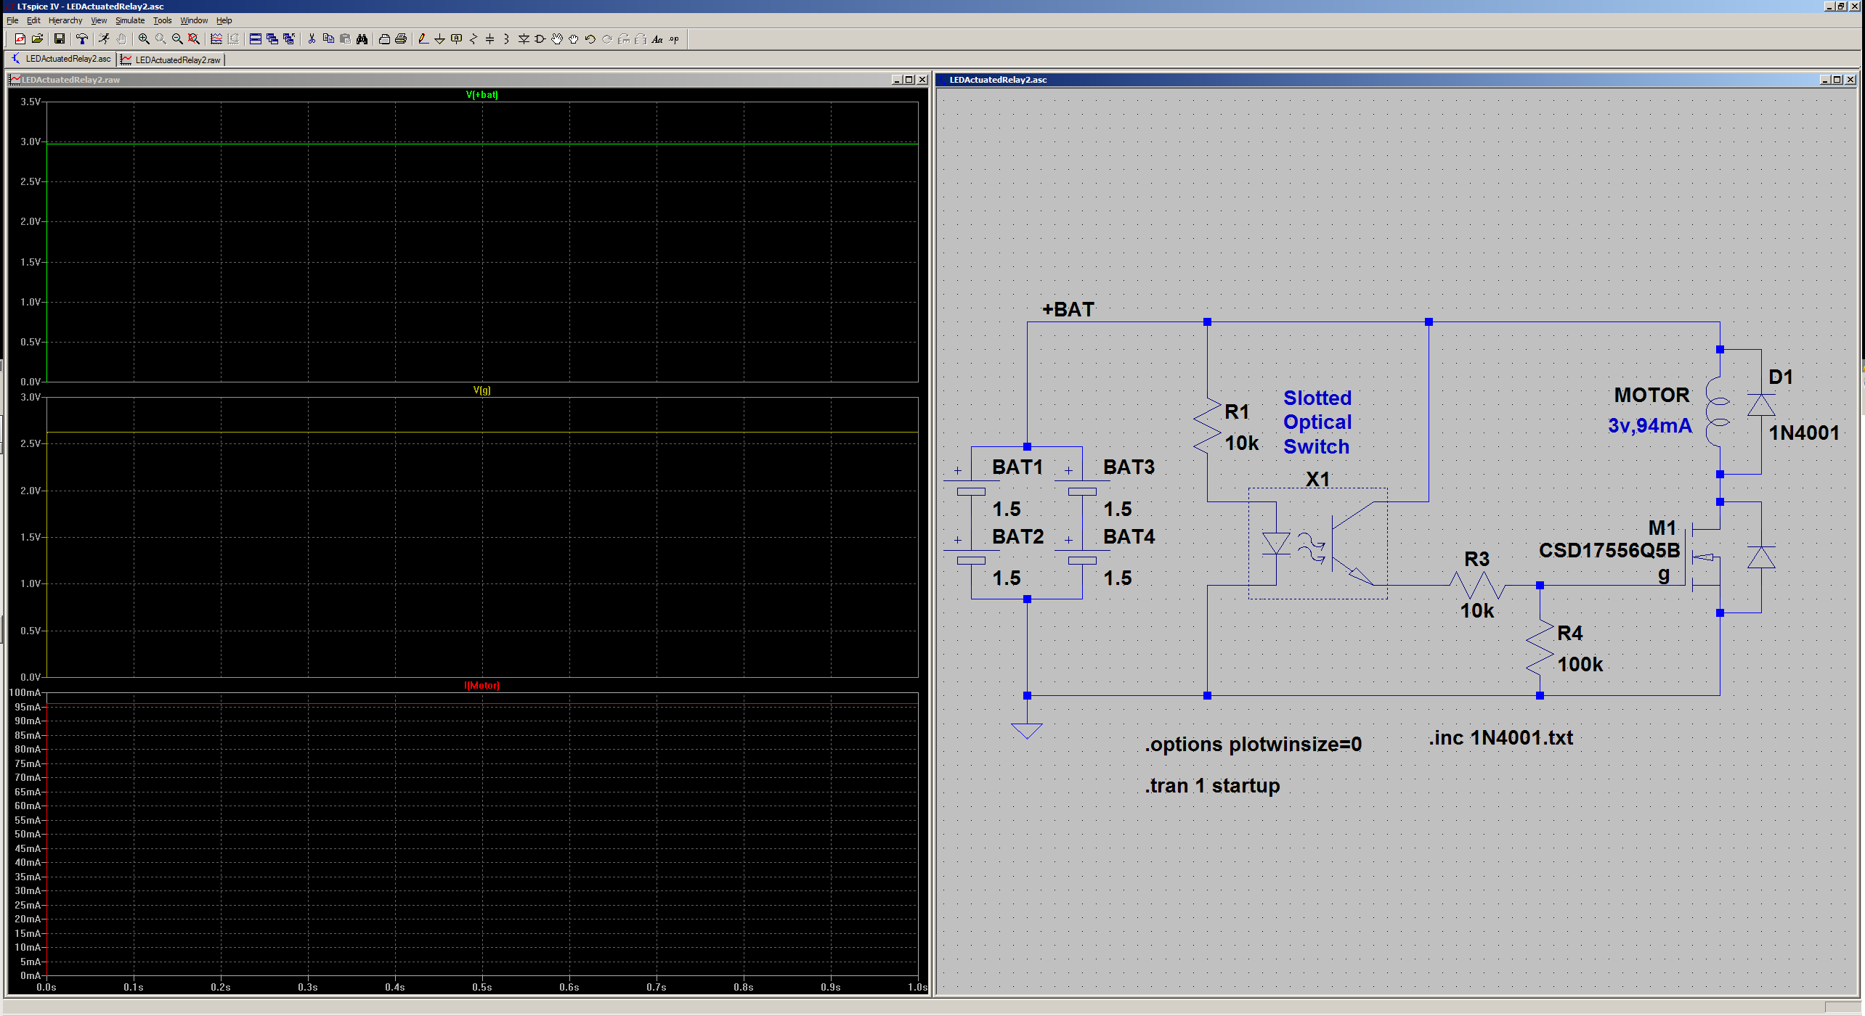This screenshot has width=1865, height=1016.
Task: Click the I(Motor) trace label
Action: 482,686
